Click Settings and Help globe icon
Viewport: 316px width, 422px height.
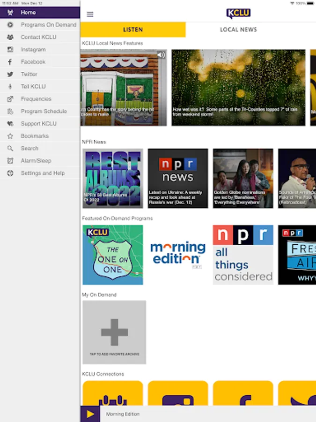10,173
